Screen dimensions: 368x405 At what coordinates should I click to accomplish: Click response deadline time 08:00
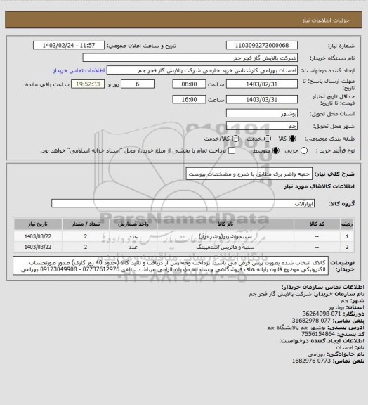(x=189, y=84)
